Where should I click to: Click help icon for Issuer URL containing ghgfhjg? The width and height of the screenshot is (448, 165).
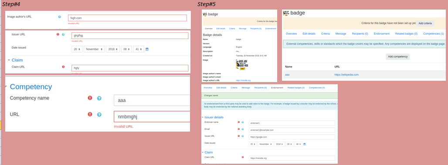63,34
